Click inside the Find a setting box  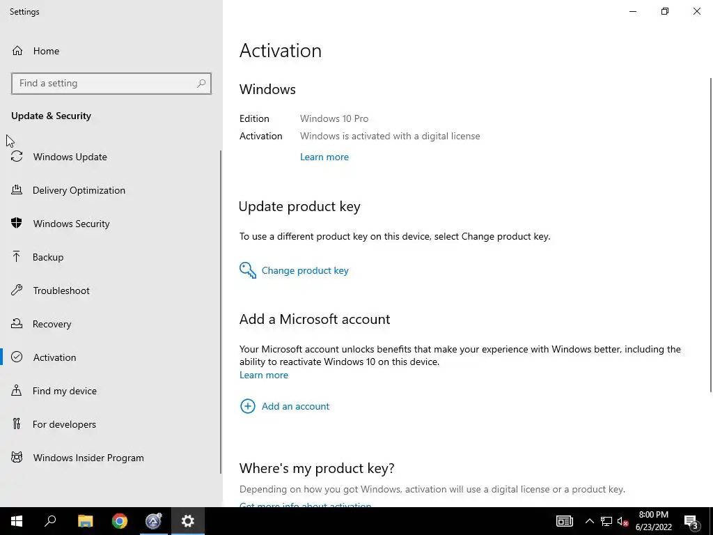click(111, 84)
